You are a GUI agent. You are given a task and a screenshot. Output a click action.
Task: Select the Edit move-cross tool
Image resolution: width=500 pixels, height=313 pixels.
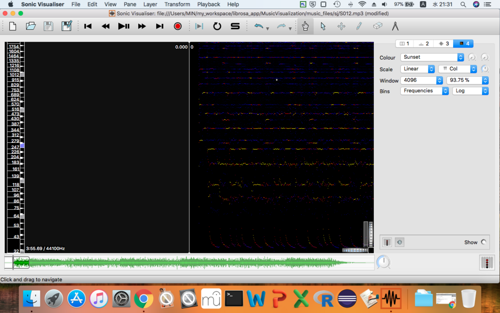(x=341, y=26)
